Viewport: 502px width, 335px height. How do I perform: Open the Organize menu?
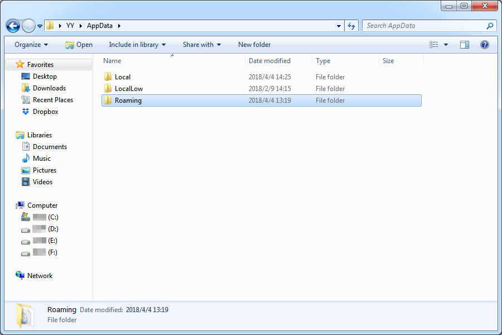coord(31,45)
